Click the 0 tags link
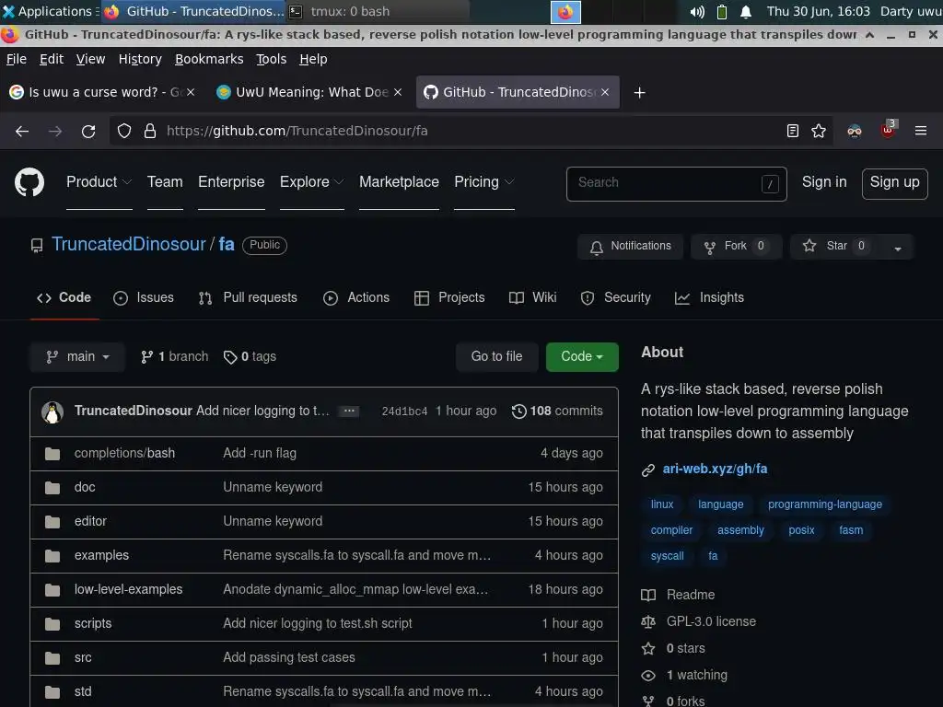The image size is (943, 707). coord(250,357)
